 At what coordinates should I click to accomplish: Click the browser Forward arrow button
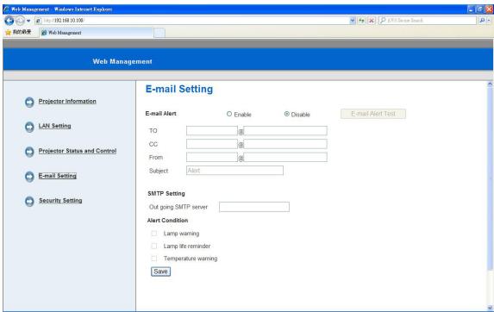pyautogui.click(x=20, y=21)
